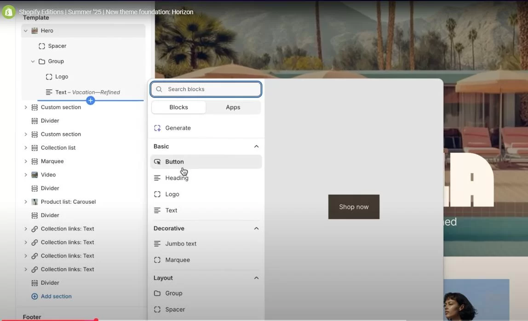This screenshot has height=321, width=528.
Task: Click the magnifier icon in Search blocks
Action: coord(159,89)
